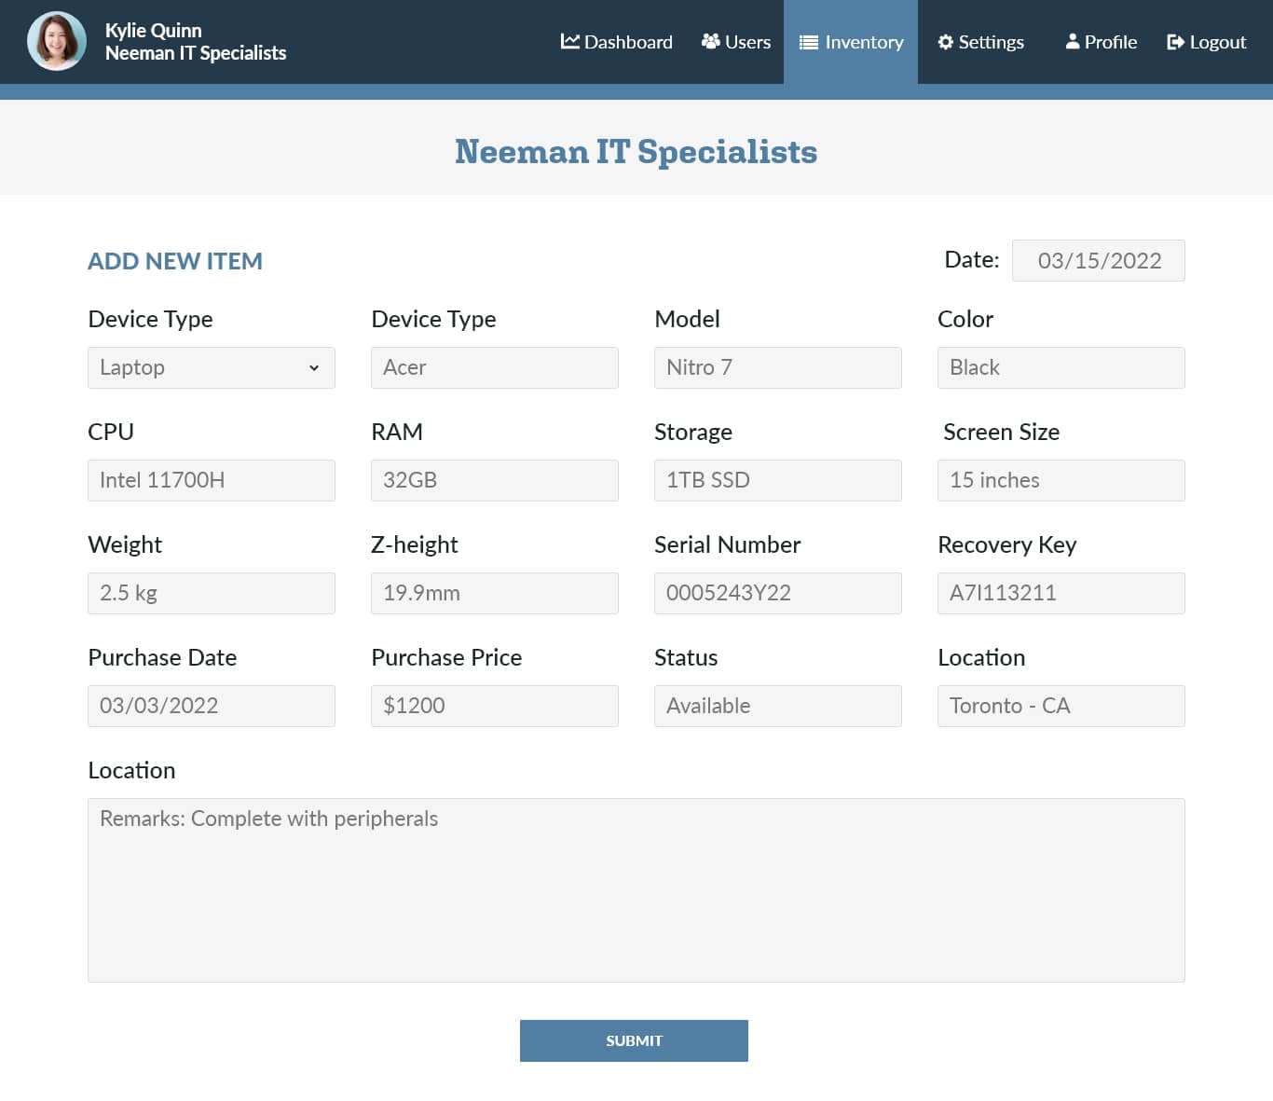Open the Inventory tab label

point(864,42)
